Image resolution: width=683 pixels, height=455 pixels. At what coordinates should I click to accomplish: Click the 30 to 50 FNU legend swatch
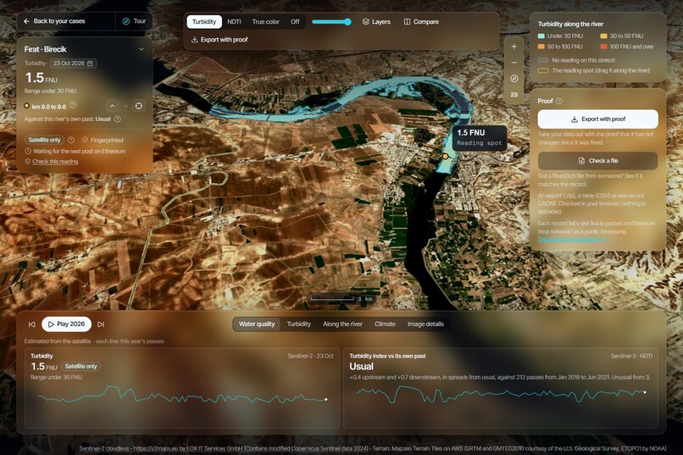(603, 36)
